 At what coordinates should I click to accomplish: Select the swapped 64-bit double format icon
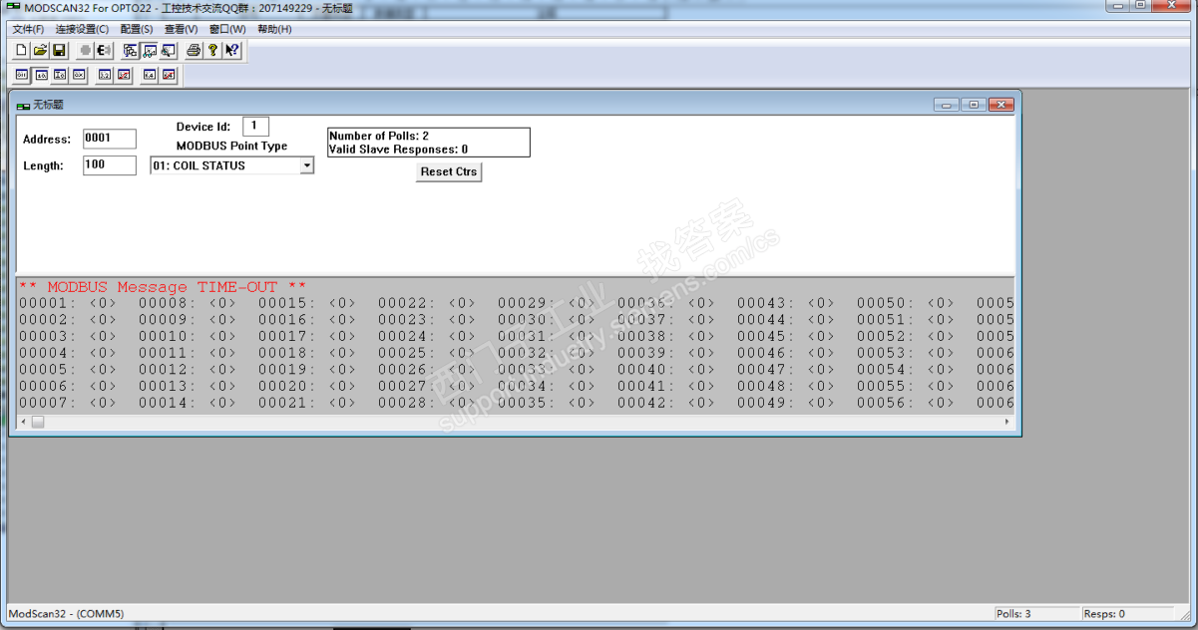[169, 75]
